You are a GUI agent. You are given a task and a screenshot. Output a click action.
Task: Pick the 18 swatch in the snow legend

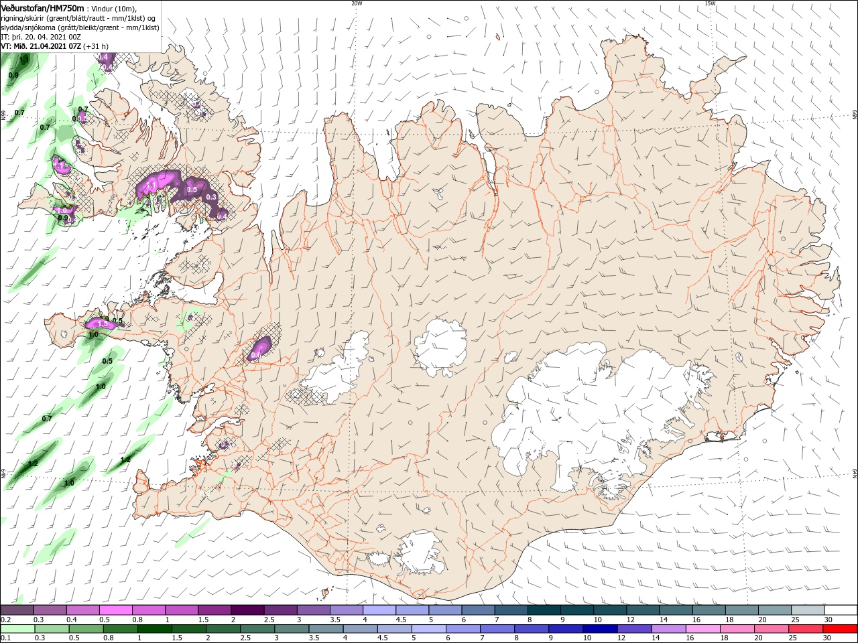pos(742,610)
